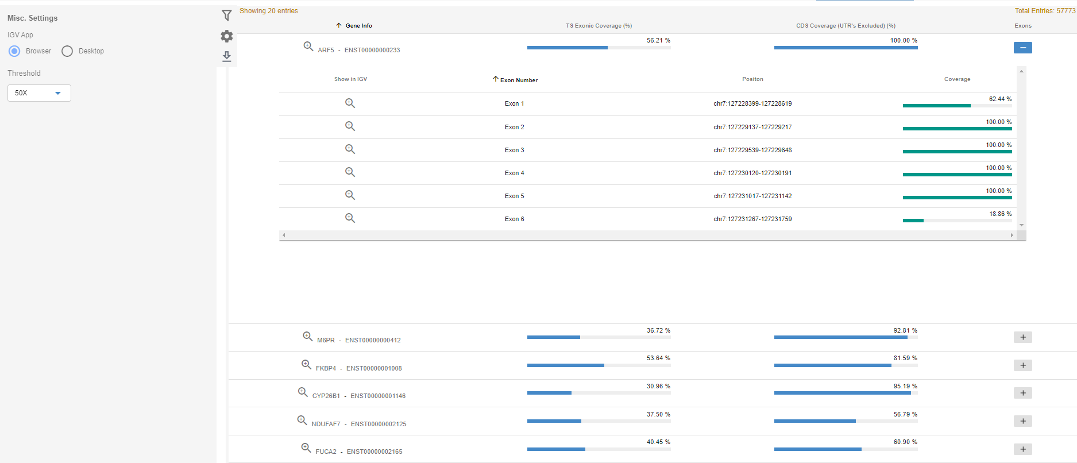
Task: Click NDUFAF7 - ENST00000002125 label
Action: coord(359,424)
